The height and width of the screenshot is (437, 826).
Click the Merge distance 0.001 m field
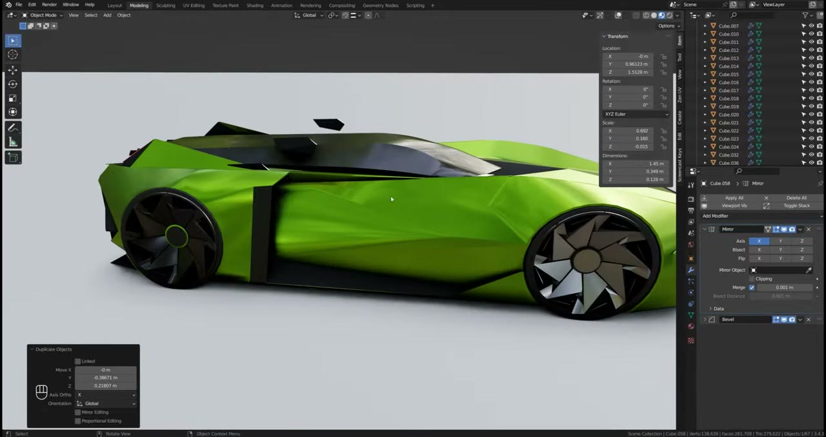pos(785,287)
